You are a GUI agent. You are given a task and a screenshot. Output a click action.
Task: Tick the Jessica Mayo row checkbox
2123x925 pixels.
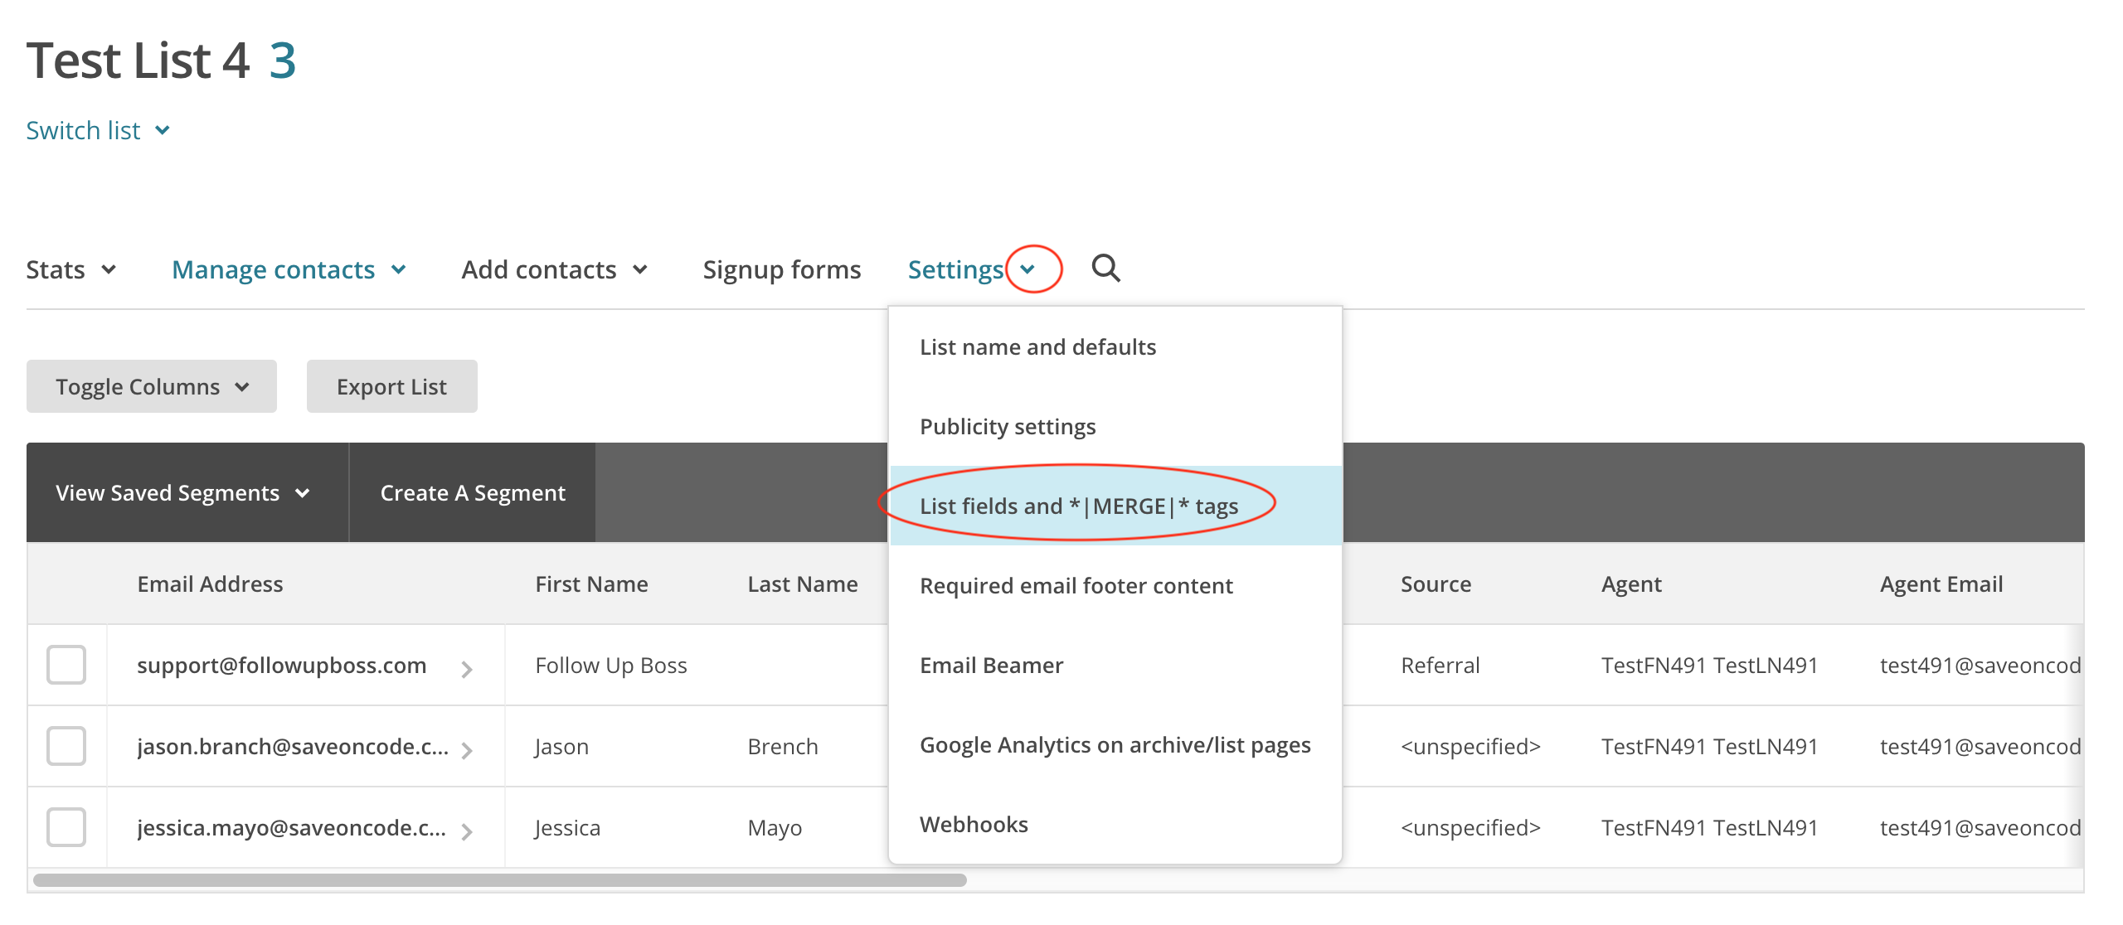coord(66,827)
